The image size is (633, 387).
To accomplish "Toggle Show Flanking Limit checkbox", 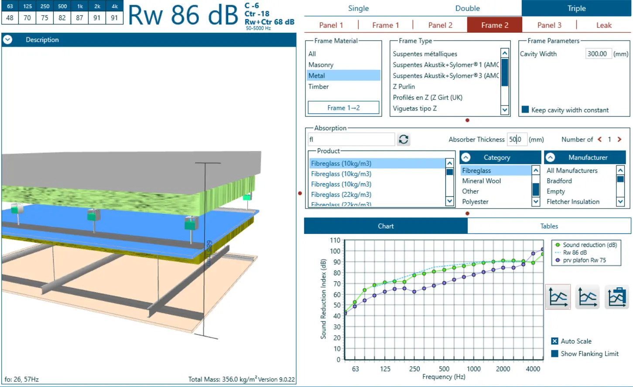I will pyautogui.click(x=554, y=354).
